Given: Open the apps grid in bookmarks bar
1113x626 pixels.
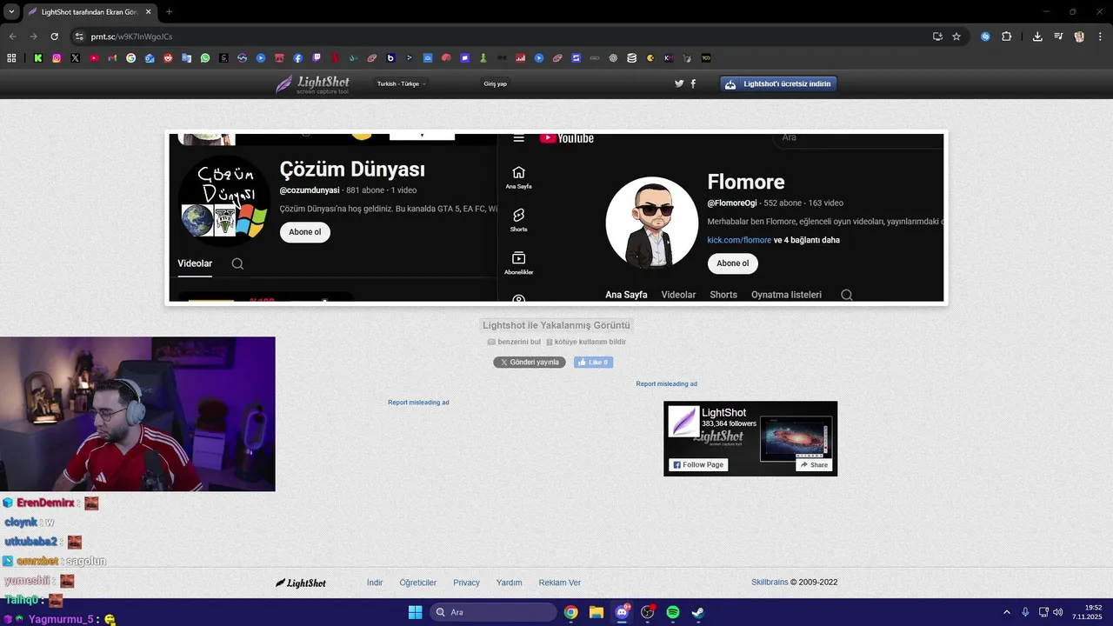Looking at the screenshot, I should 11,58.
